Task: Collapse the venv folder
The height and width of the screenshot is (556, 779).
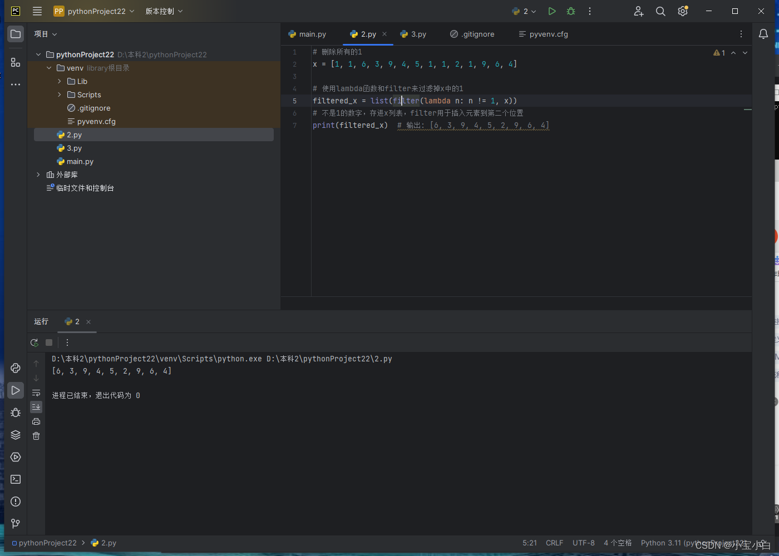Action: 49,68
